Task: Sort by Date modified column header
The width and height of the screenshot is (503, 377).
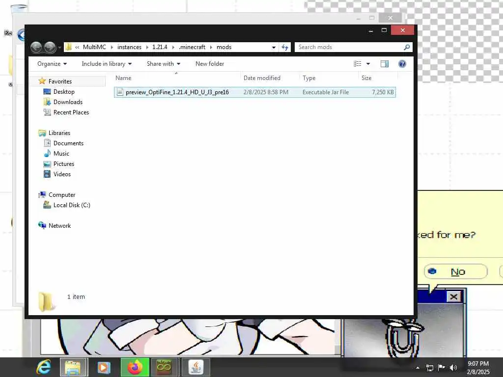Action: pos(270,78)
